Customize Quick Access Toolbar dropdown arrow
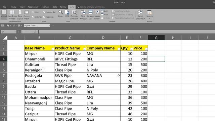Viewport: 215px width, 121px height. pos(53,26)
